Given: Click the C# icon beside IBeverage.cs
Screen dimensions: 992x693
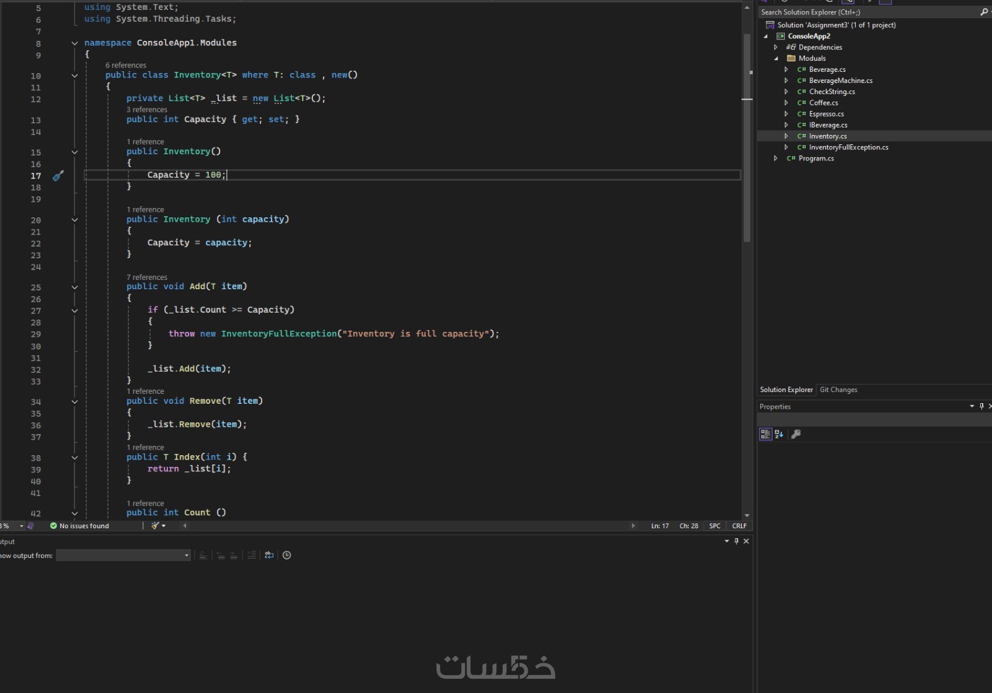Looking at the screenshot, I should coord(802,125).
